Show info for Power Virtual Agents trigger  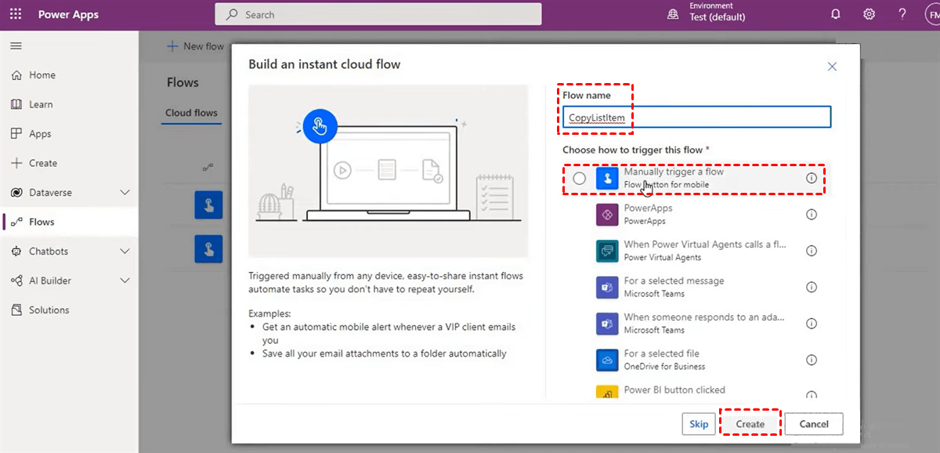pos(812,251)
